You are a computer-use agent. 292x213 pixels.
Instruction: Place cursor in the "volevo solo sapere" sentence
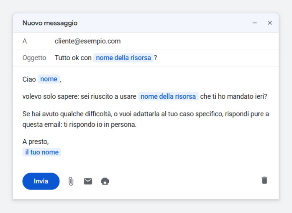click(79, 97)
